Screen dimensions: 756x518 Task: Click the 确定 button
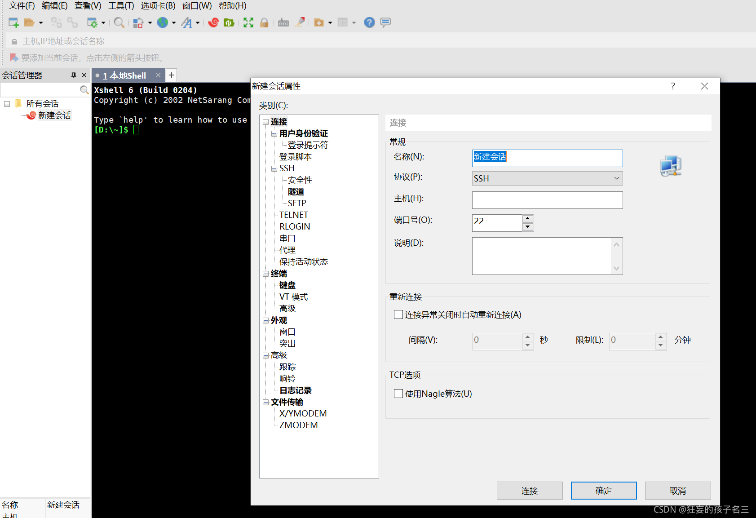[604, 491]
